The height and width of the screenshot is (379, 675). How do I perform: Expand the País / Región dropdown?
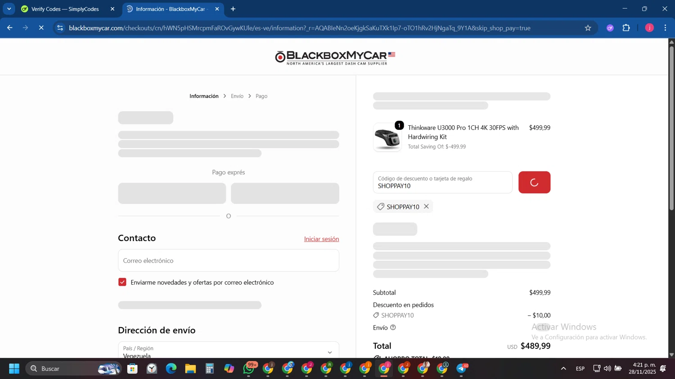click(229, 352)
